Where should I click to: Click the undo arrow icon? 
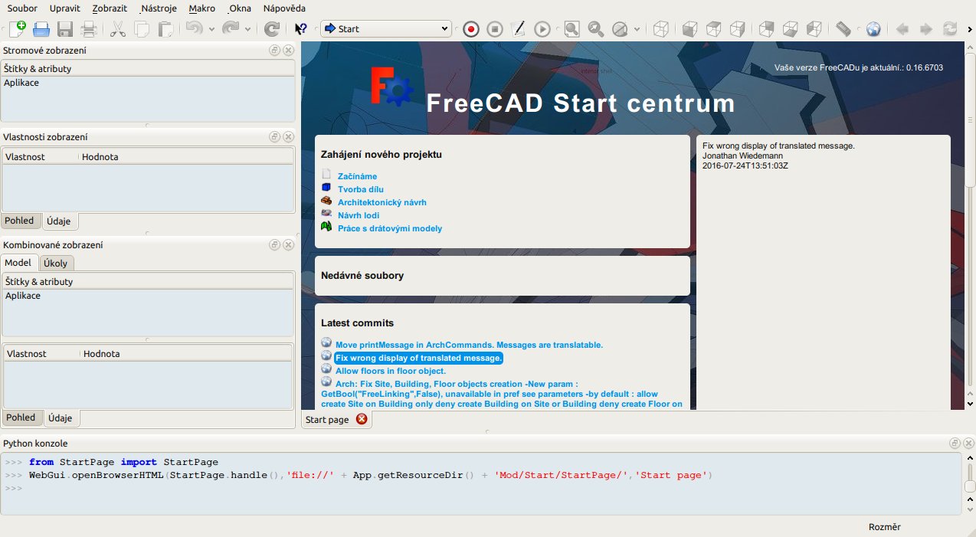tap(194, 29)
